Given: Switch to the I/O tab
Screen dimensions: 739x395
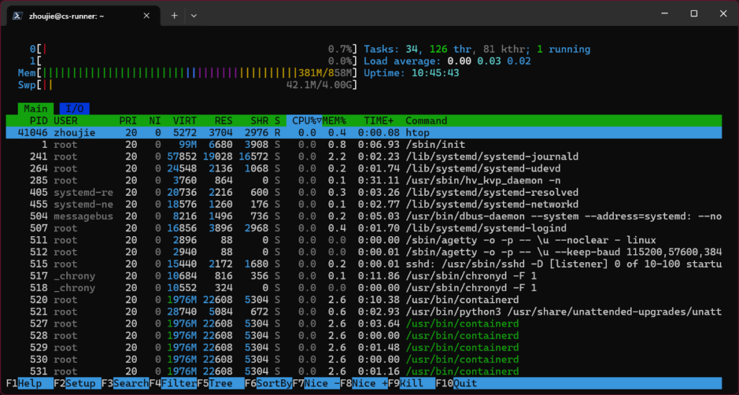Looking at the screenshot, I should click(x=75, y=108).
